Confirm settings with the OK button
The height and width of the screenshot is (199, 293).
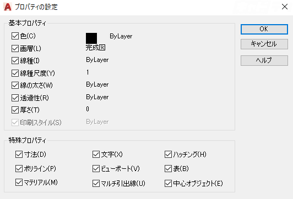pyautogui.click(x=264, y=29)
